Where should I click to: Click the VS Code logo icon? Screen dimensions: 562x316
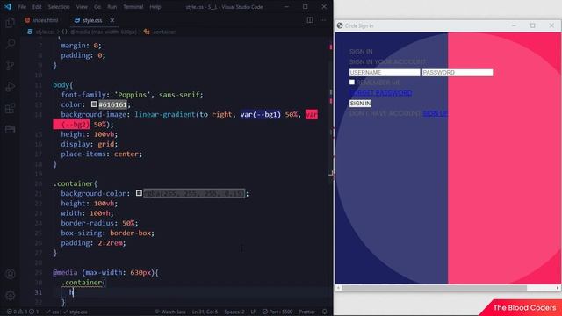point(8,6)
